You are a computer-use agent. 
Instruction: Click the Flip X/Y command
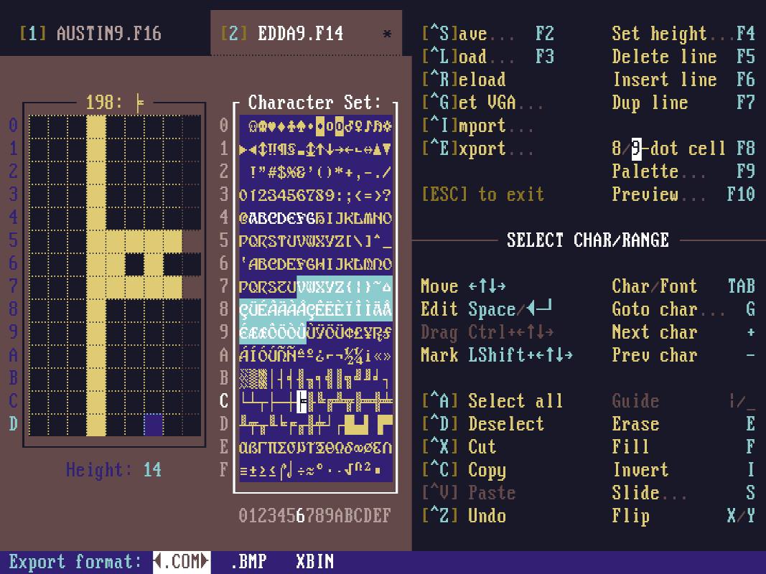(683, 515)
